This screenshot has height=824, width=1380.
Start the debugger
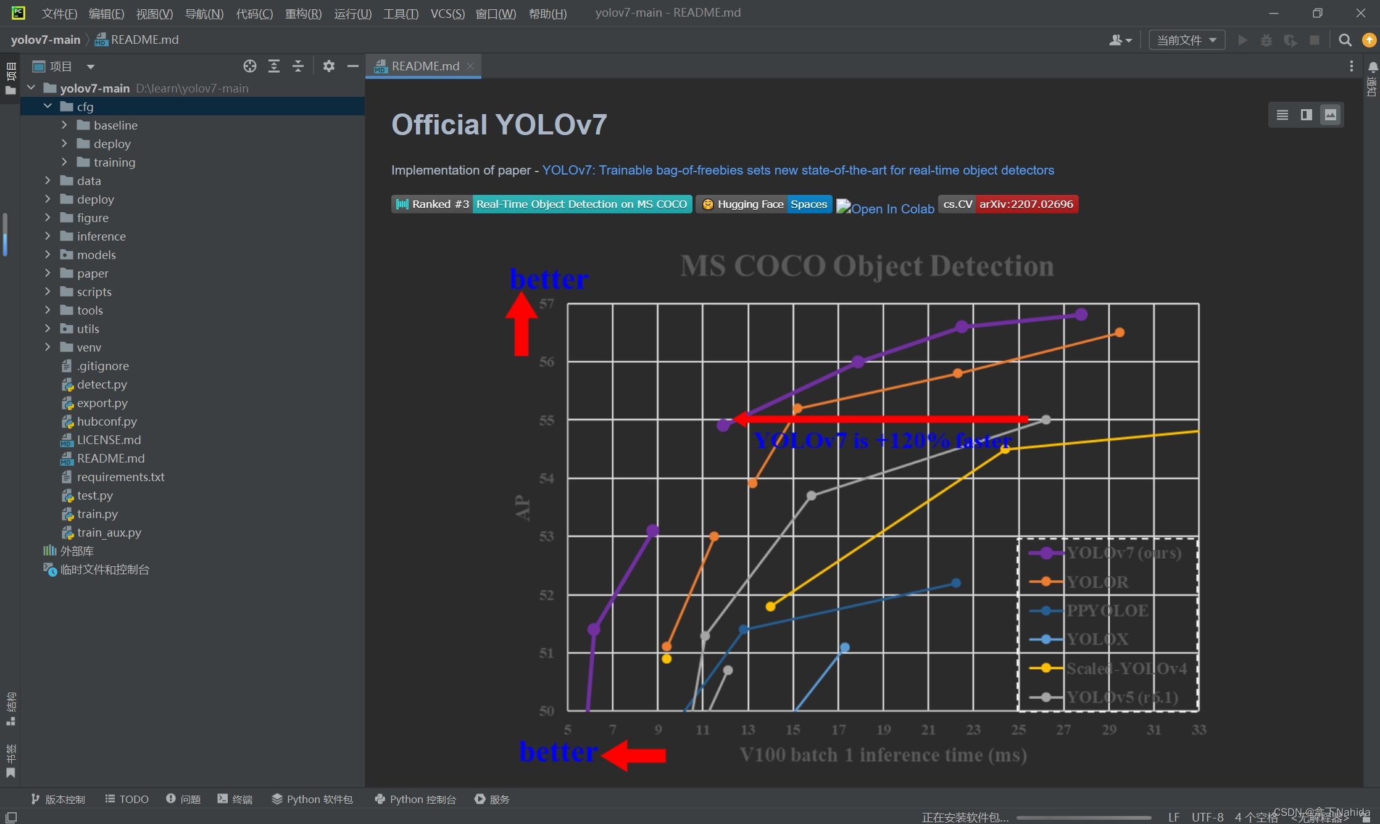(1266, 39)
